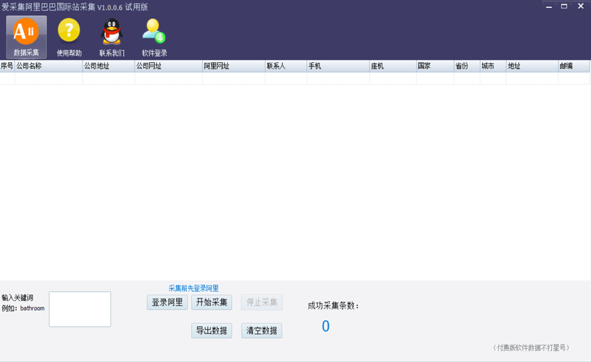
Task: Start collecting with 开始采集 button
Action: (212, 302)
